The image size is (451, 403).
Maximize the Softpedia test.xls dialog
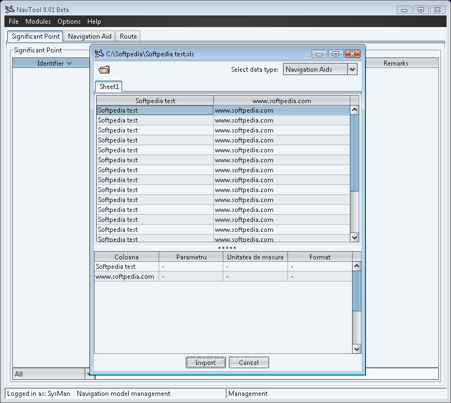tap(335, 54)
